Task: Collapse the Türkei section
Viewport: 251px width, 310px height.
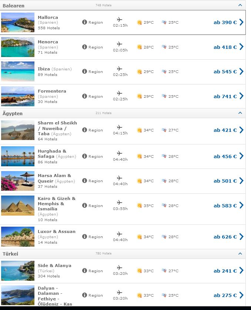Action: 240,253
